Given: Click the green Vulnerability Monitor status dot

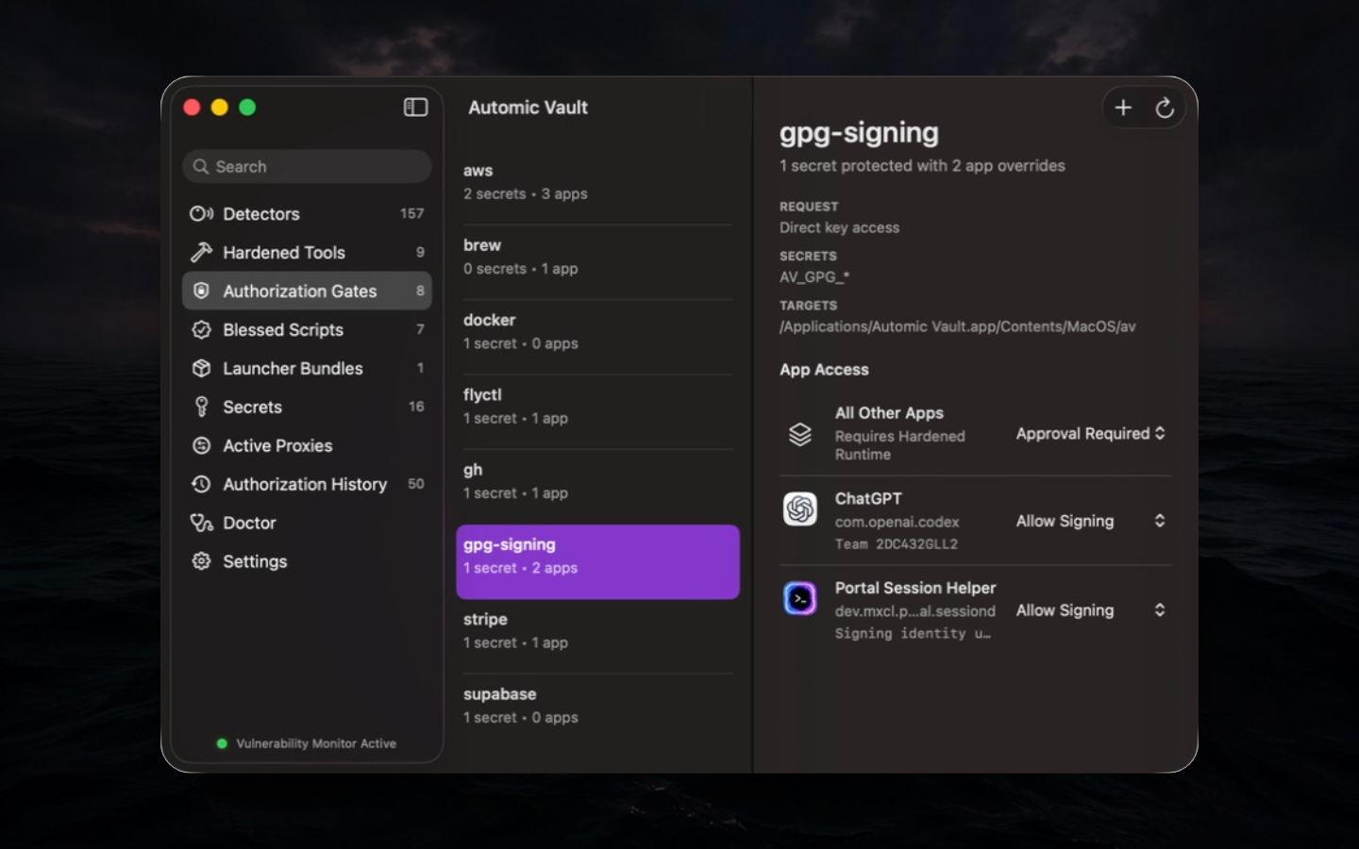Looking at the screenshot, I should [x=222, y=743].
